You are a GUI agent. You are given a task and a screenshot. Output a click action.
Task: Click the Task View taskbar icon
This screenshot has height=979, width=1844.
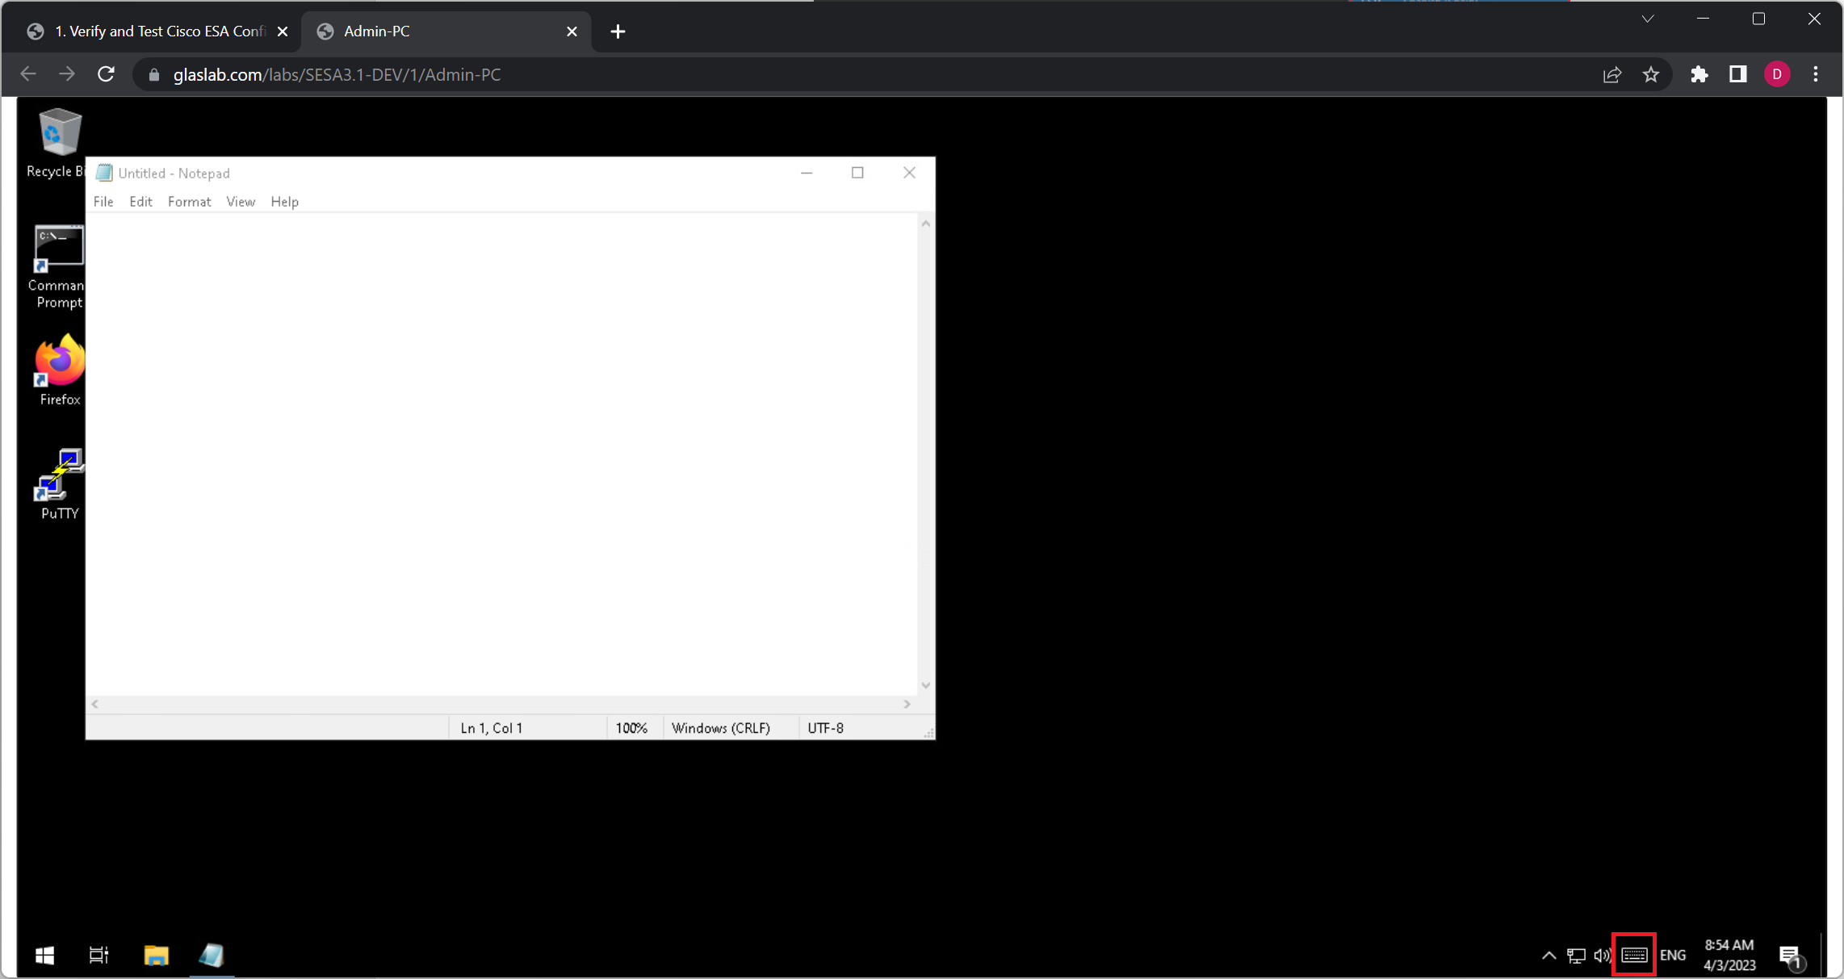pyautogui.click(x=98, y=956)
